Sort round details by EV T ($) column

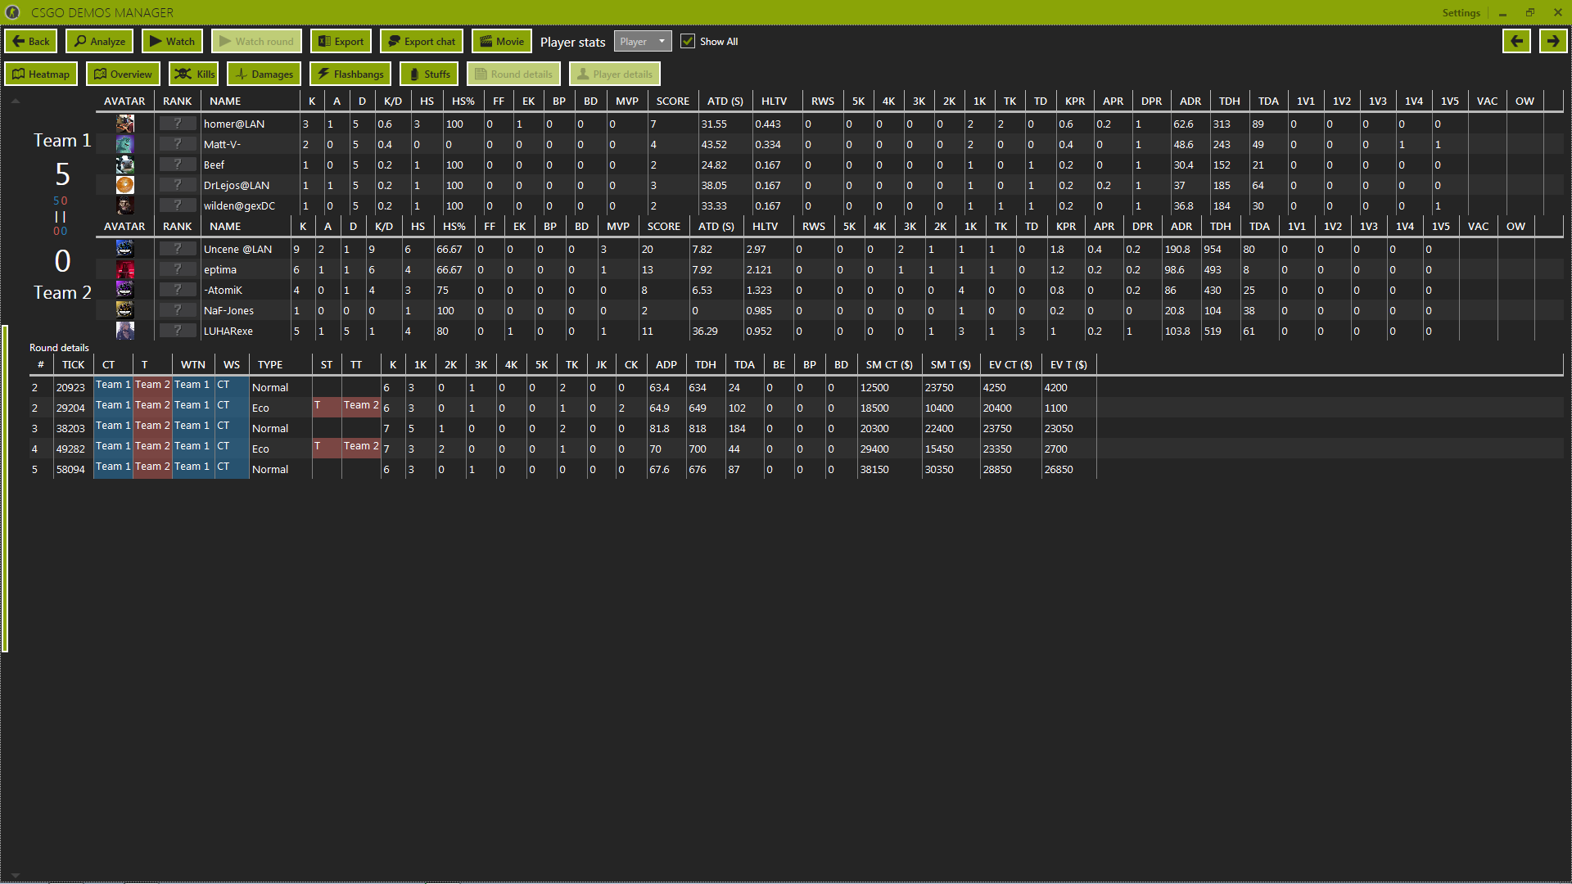click(x=1068, y=364)
